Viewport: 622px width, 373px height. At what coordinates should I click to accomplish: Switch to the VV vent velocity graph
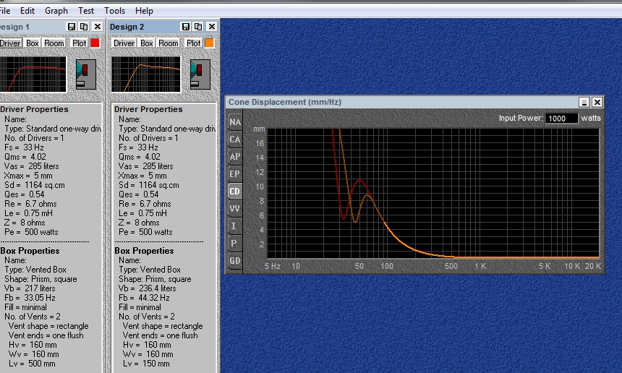pyautogui.click(x=235, y=208)
